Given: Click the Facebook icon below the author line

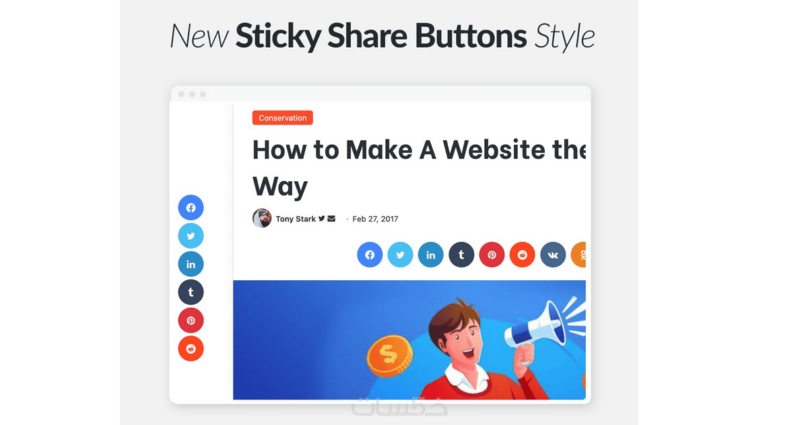Looking at the screenshot, I should pos(370,255).
